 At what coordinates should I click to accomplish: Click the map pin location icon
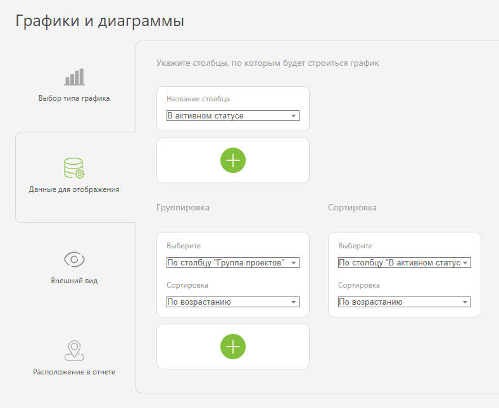click(74, 351)
